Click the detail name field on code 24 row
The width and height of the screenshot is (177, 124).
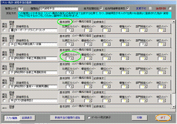36,44
